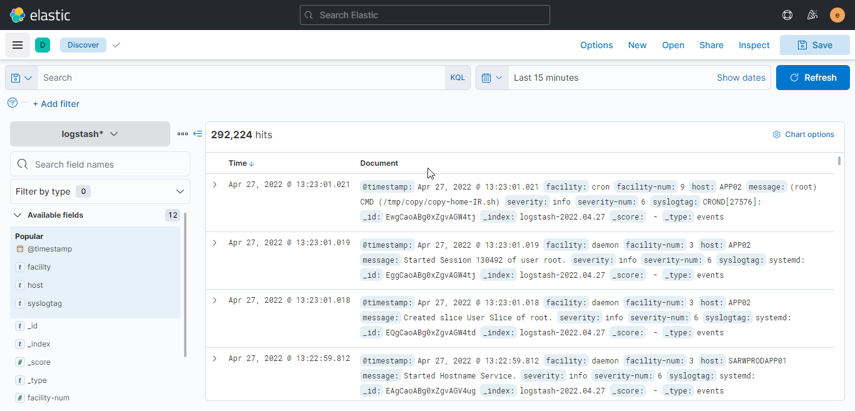Image resolution: width=855 pixels, height=411 pixels.
Task: Toggle the KQL query language switch
Action: [458, 78]
